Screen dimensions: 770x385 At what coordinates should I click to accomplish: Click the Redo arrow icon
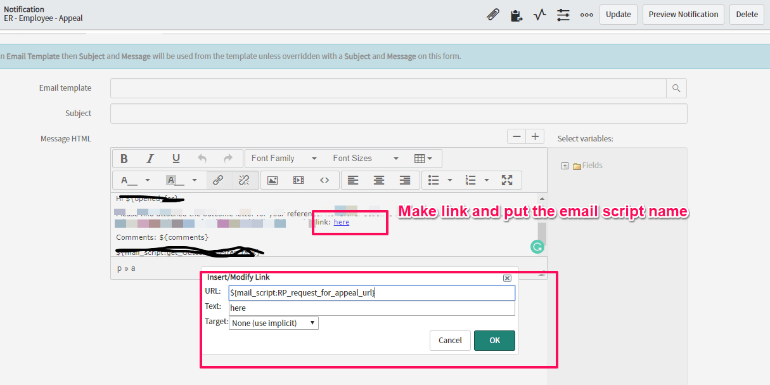(x=228, y=159)
